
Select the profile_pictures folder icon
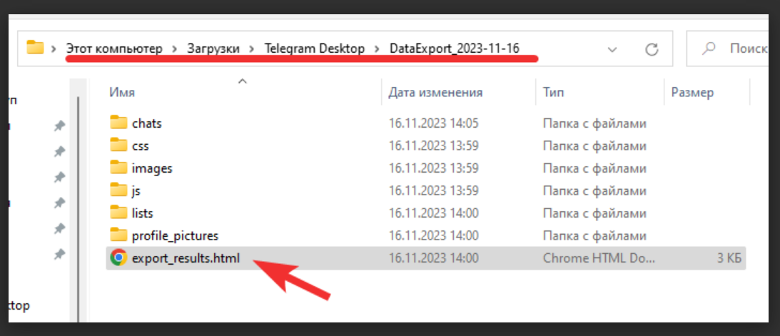pyautogui.click(x=118, y=235)
